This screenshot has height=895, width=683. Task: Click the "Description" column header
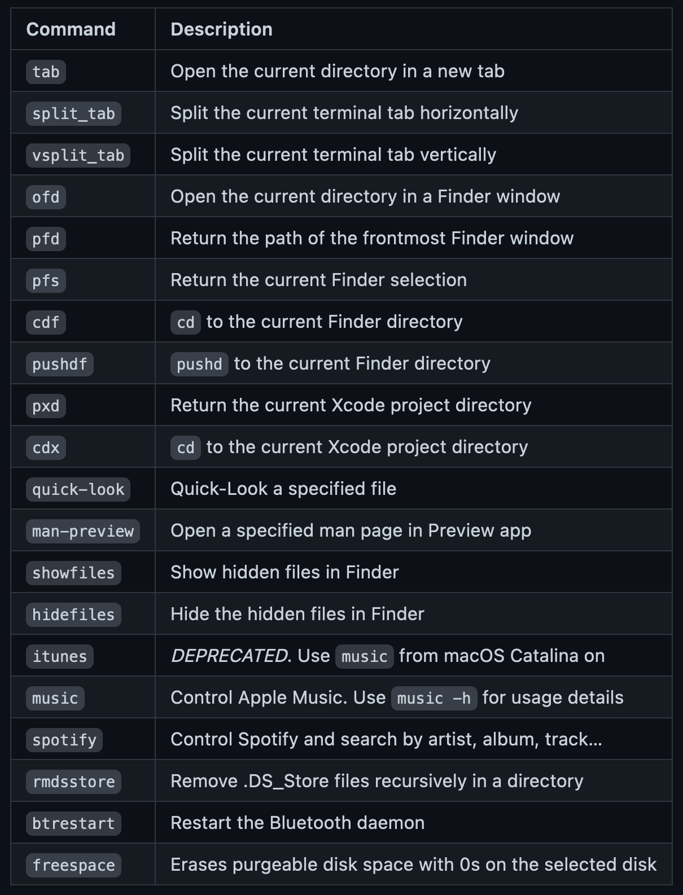click(x=221, y=29)
